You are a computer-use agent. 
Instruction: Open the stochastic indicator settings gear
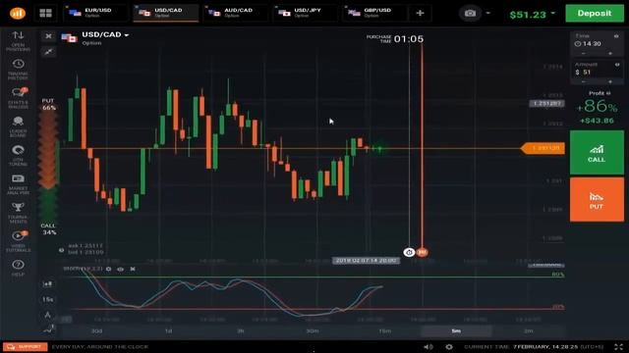pos(108,269)
